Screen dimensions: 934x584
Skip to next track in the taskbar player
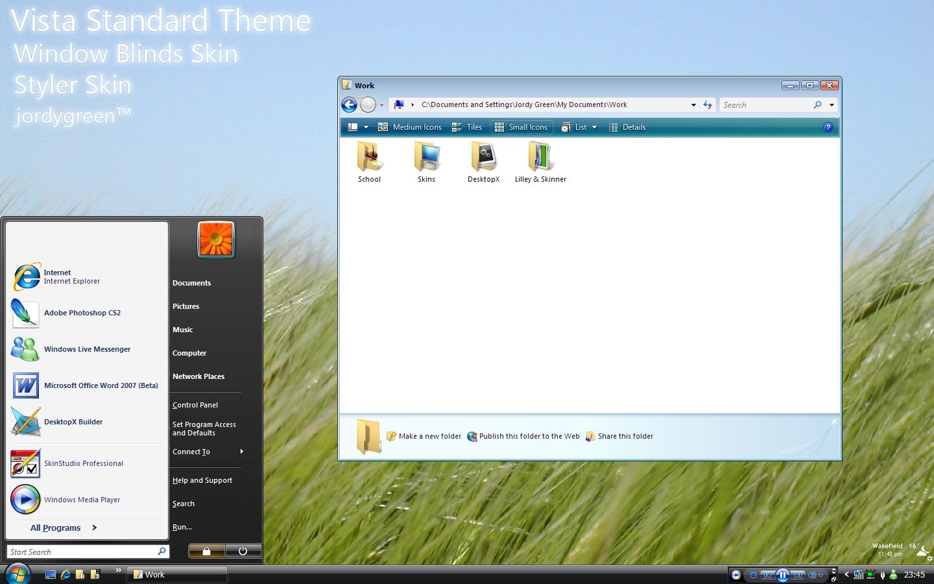tap(798, 574)
